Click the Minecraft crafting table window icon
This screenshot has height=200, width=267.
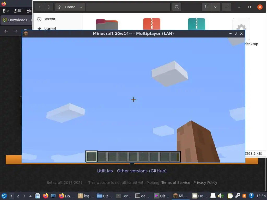[26, 34]
